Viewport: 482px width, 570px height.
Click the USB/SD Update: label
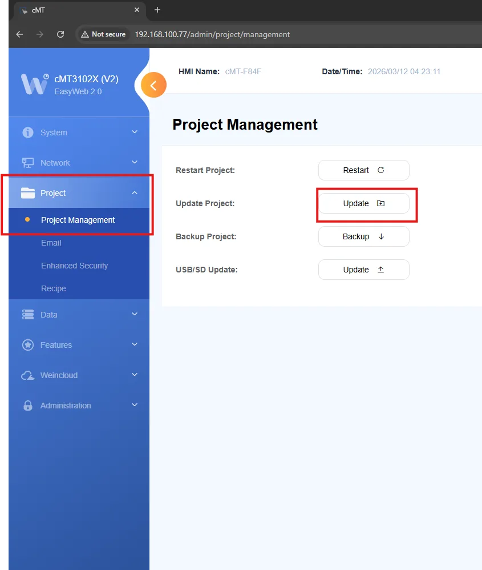[207, 270]
